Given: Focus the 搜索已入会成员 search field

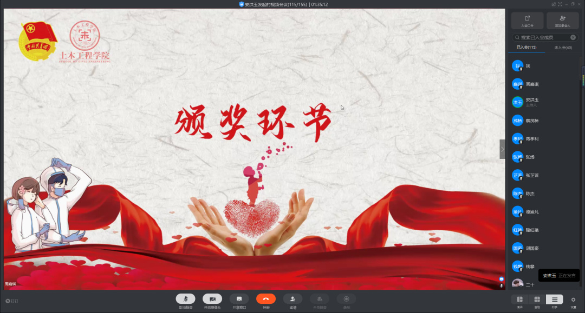Looking at the screenshot, I should pos(545,37).
